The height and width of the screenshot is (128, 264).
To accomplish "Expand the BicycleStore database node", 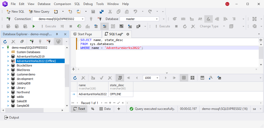I will pos(8,65).
